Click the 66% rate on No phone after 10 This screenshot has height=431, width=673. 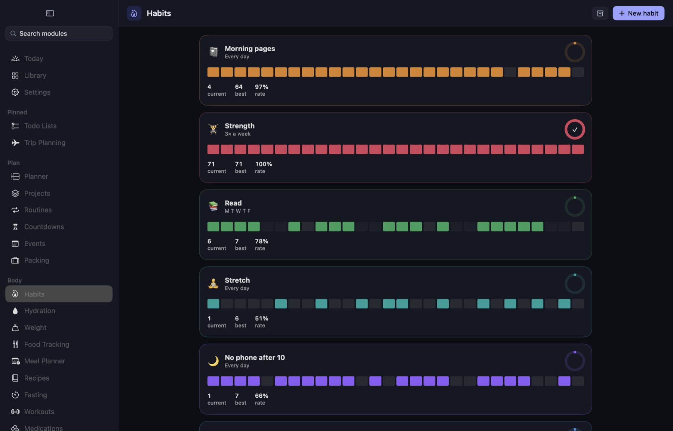click(x=261, y=395)
